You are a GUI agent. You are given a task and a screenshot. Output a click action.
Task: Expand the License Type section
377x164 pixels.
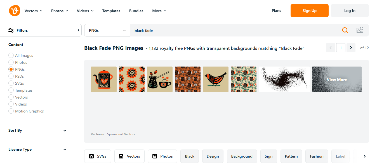[x=37, y=149]
